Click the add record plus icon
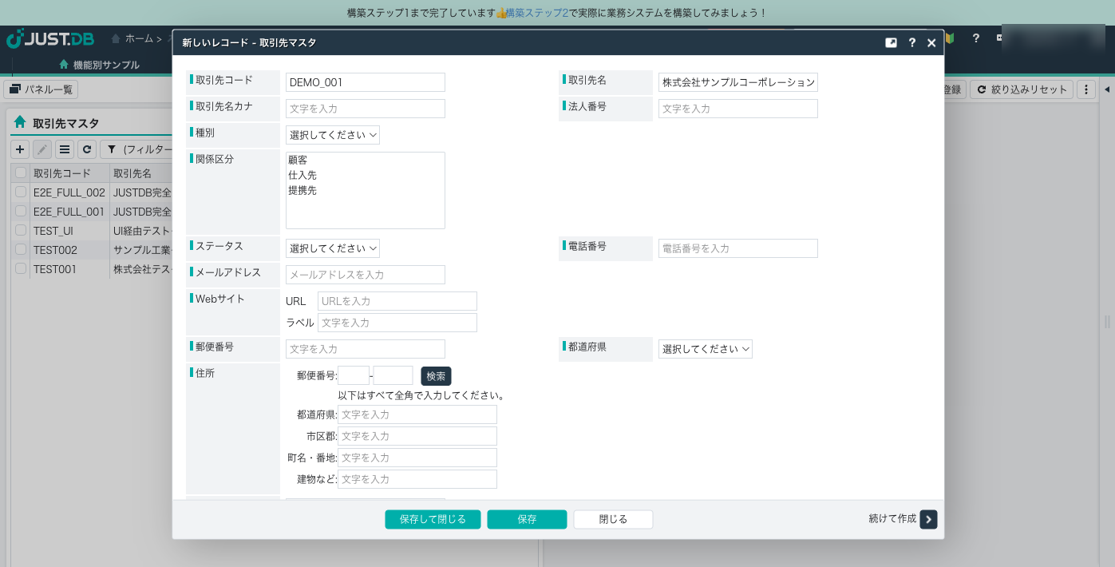The height and width of the screenshot is (567, 1115). [x=20, y=149]
